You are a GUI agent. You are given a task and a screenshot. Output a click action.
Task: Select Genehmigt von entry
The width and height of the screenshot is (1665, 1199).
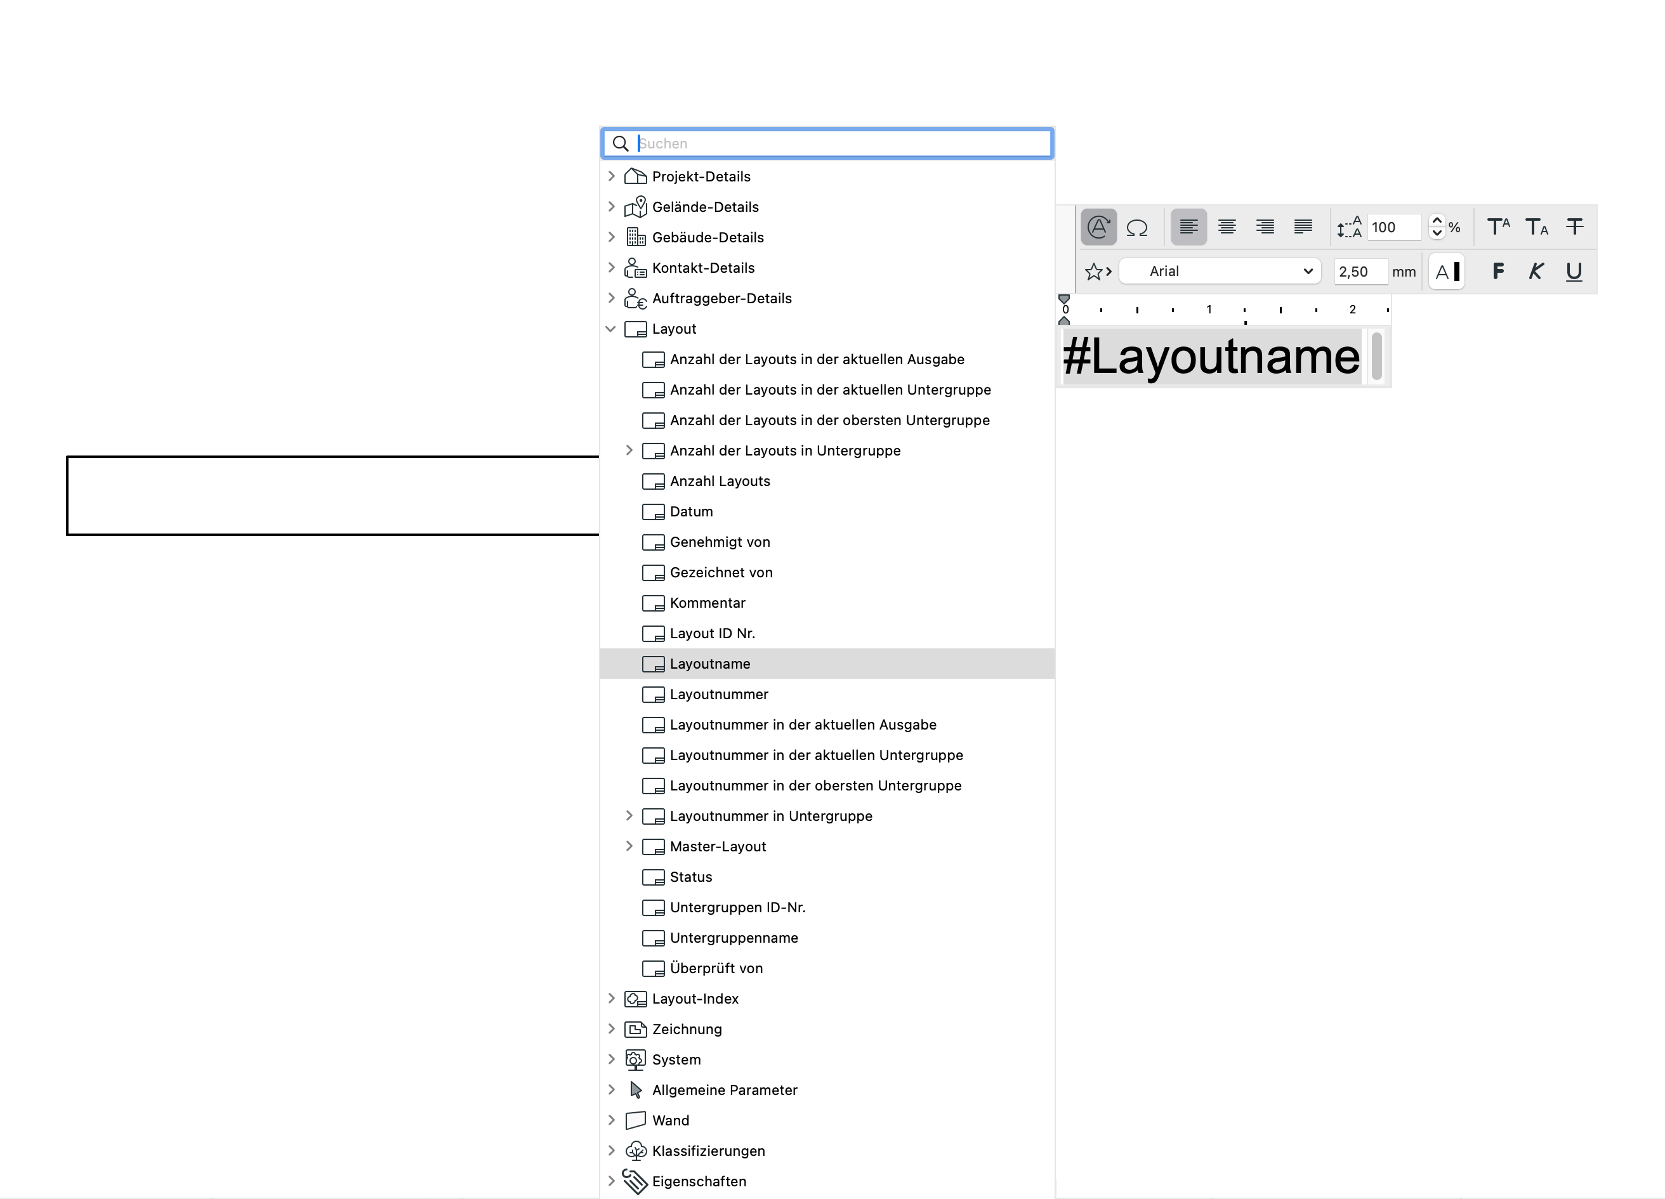pos(720,542)
